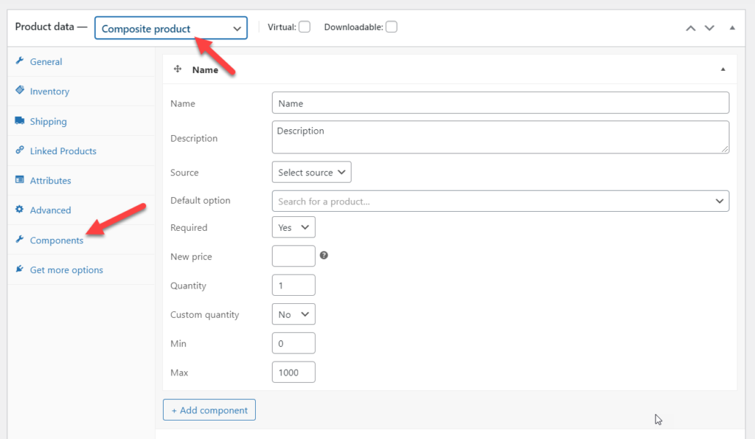The height and width of the screenshot is (439, 755).
Task: Open the Select source dropdown
Action: click(x=312, y=172)
